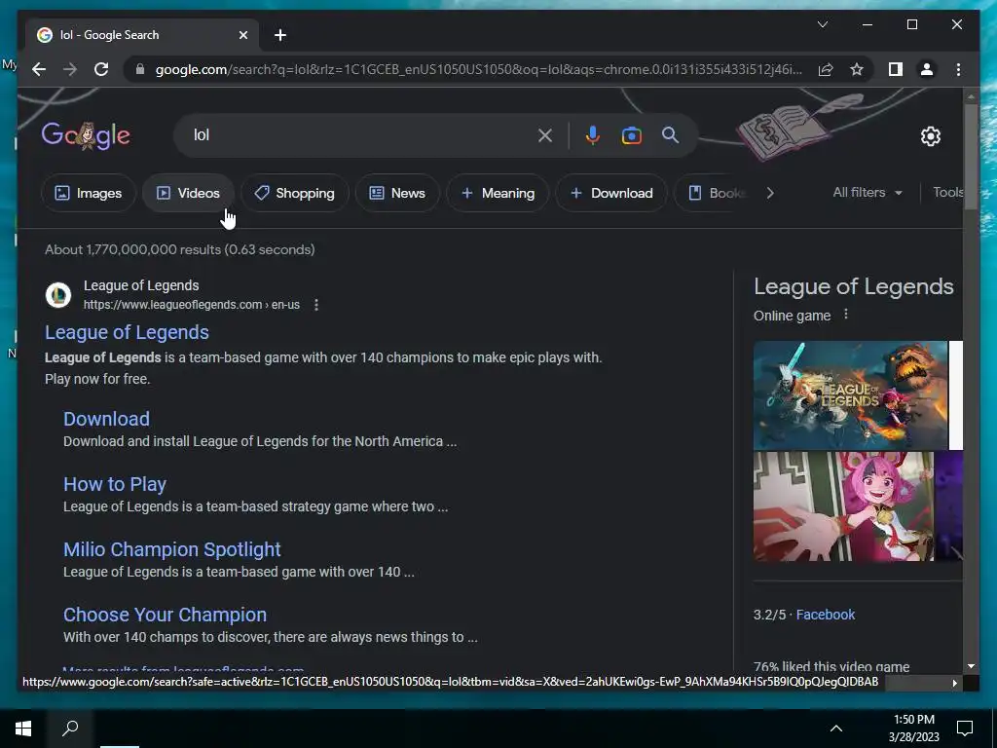Submit search with magnifying glass icon

(670, 134)
